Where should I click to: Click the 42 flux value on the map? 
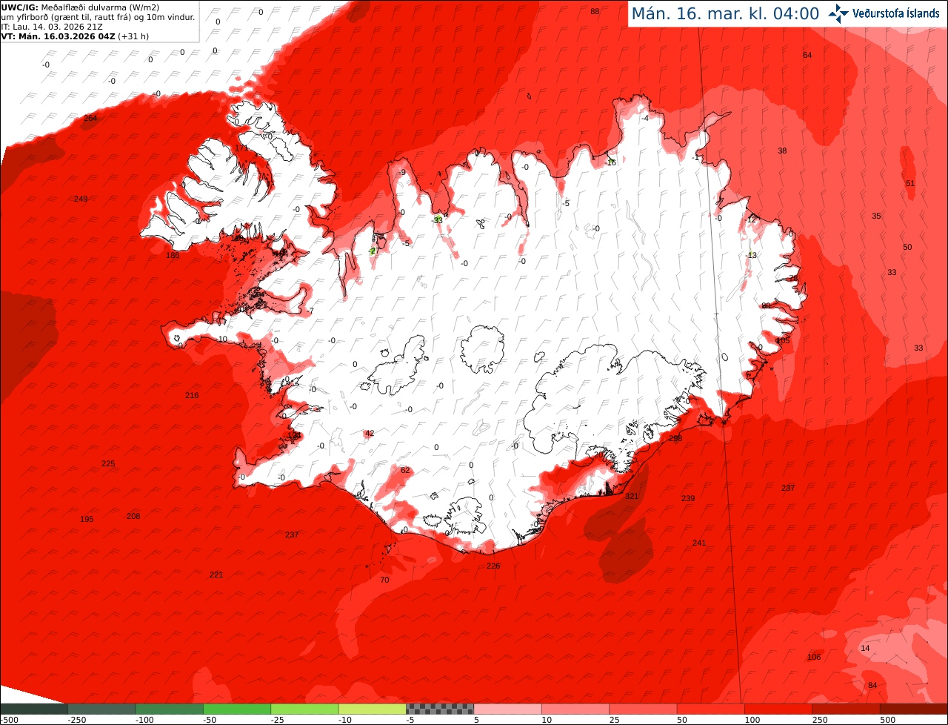[x=370, y=434]
